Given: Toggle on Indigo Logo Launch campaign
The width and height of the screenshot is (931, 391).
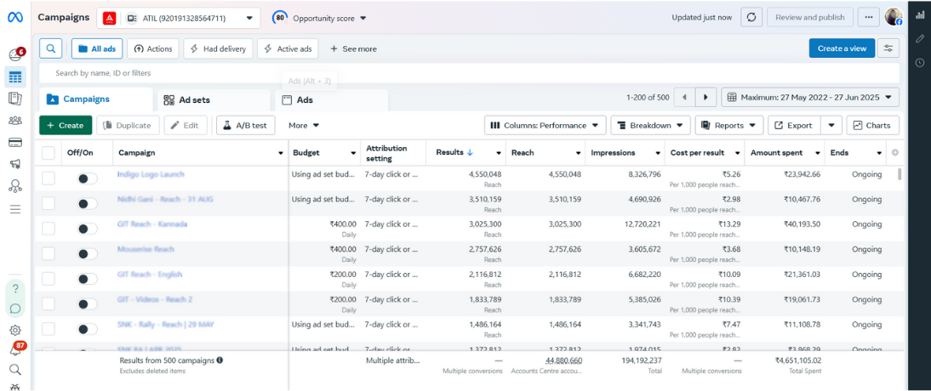Looking at the screenshot, I should 88,178.
